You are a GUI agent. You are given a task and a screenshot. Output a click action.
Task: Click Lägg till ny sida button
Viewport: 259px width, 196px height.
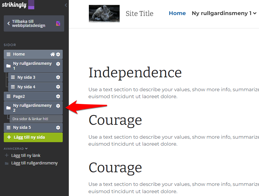pos(33,137)
